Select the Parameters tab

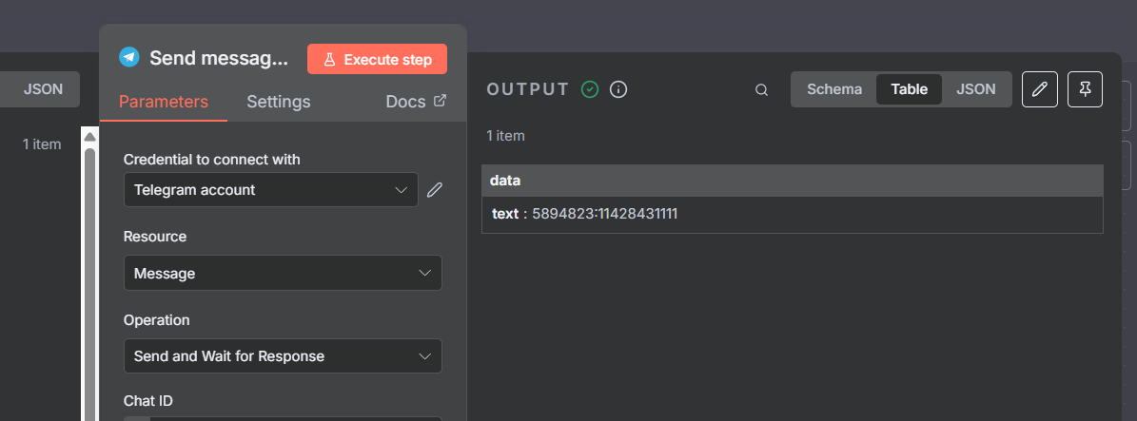pyautogui.click(x=163, y=102)
